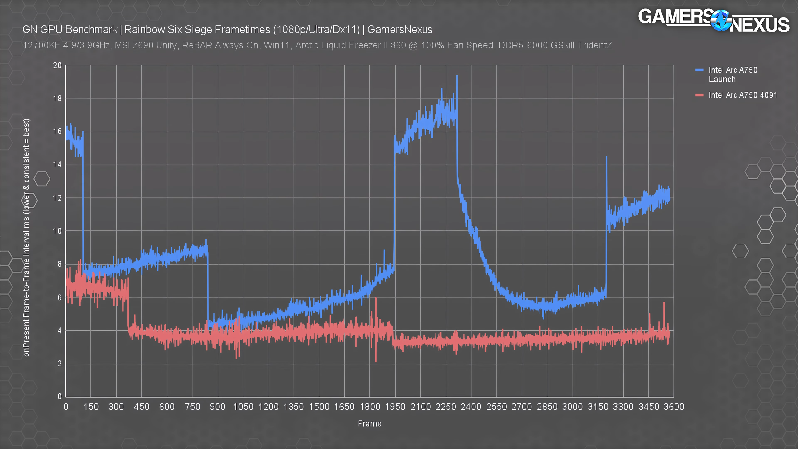Click the y-axis value 14
Image resolution: width=798 pixels, height=449 pixels.
(x=57, y=165)
